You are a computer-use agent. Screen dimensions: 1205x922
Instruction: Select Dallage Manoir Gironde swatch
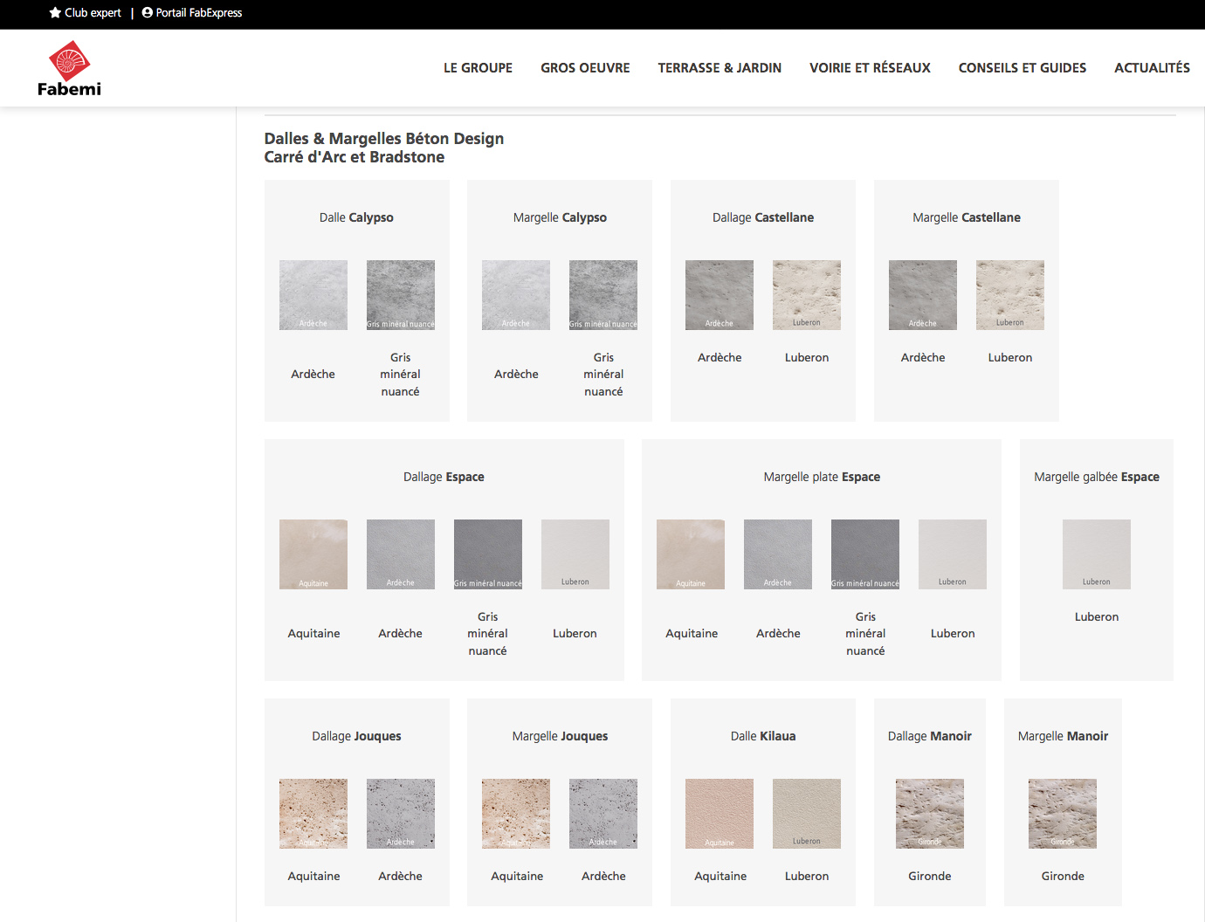[930, 814]
